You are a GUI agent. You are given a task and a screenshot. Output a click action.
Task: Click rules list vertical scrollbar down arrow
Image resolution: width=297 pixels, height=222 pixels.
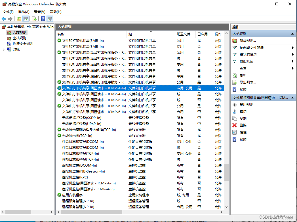point(227,207)
